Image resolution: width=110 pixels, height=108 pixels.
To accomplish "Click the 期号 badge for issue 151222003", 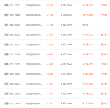I will pos(6,5).
